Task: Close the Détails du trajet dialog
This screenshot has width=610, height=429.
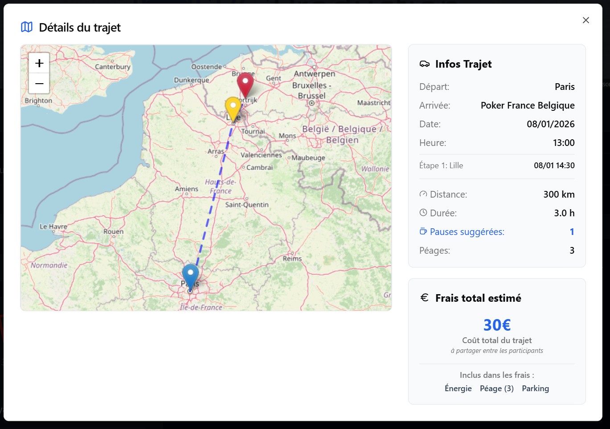Action: point(585,20)
